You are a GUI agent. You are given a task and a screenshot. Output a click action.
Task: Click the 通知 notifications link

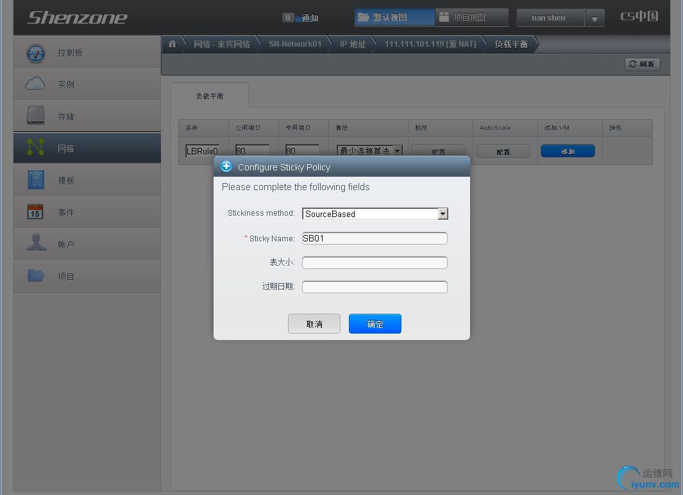point(310,18)
